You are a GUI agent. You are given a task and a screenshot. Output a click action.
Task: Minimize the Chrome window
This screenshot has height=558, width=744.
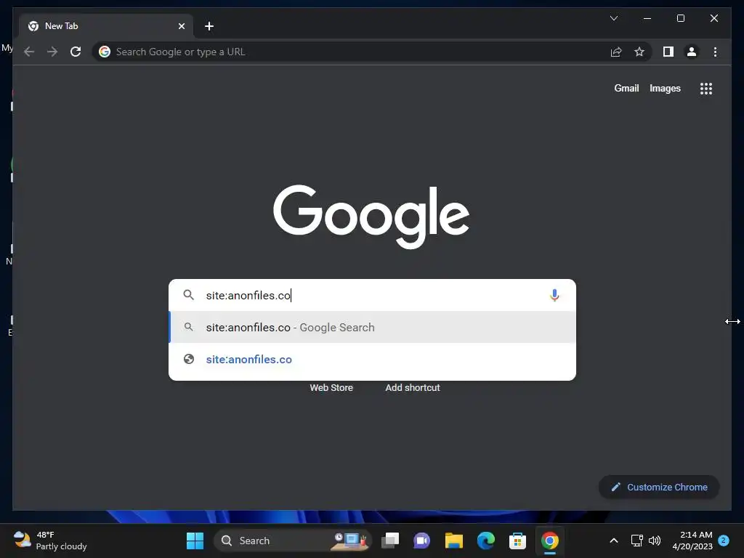(647, 18)
